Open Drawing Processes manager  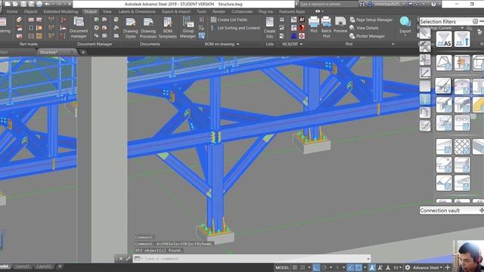148,27
